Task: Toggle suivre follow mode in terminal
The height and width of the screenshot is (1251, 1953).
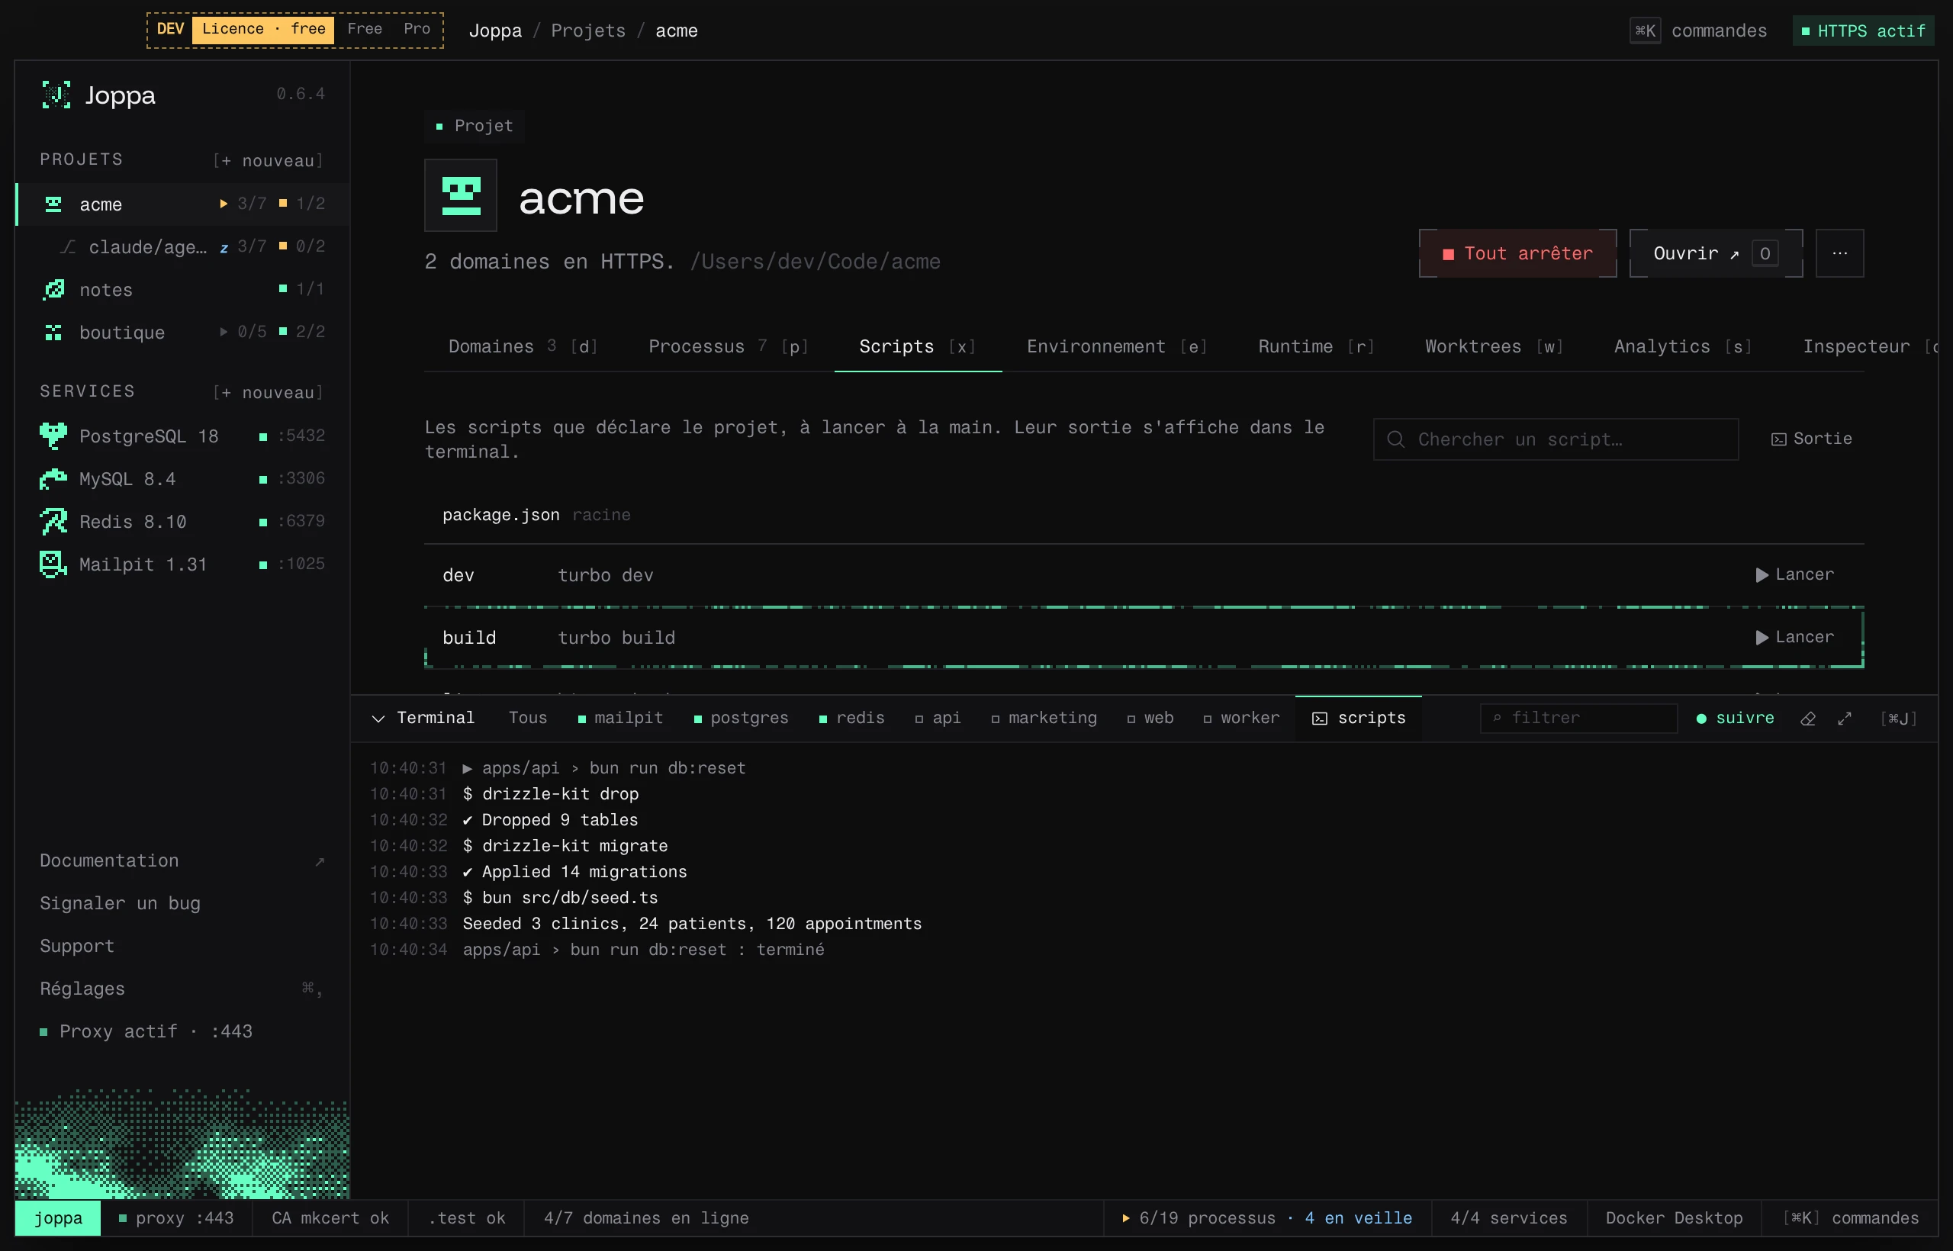Action: [x=1736, y=718]
